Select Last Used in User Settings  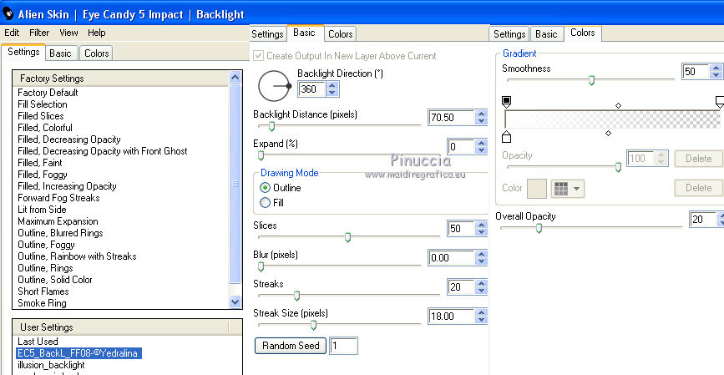(x=38, y=342)
